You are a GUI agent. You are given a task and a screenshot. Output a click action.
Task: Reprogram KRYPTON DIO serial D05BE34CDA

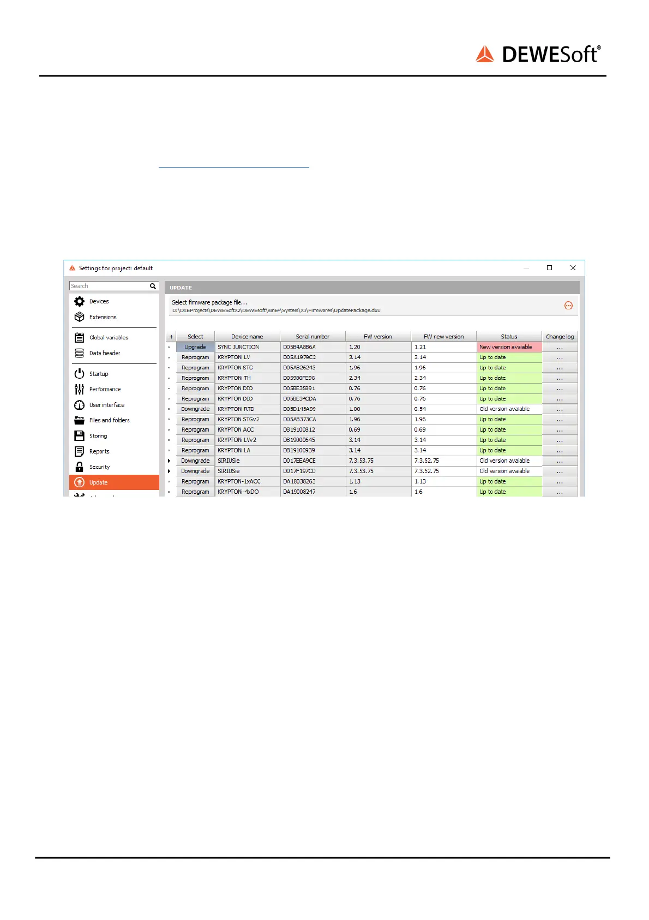(195, 399)
